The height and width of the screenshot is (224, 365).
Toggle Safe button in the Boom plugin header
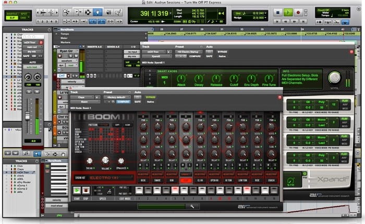138,102
